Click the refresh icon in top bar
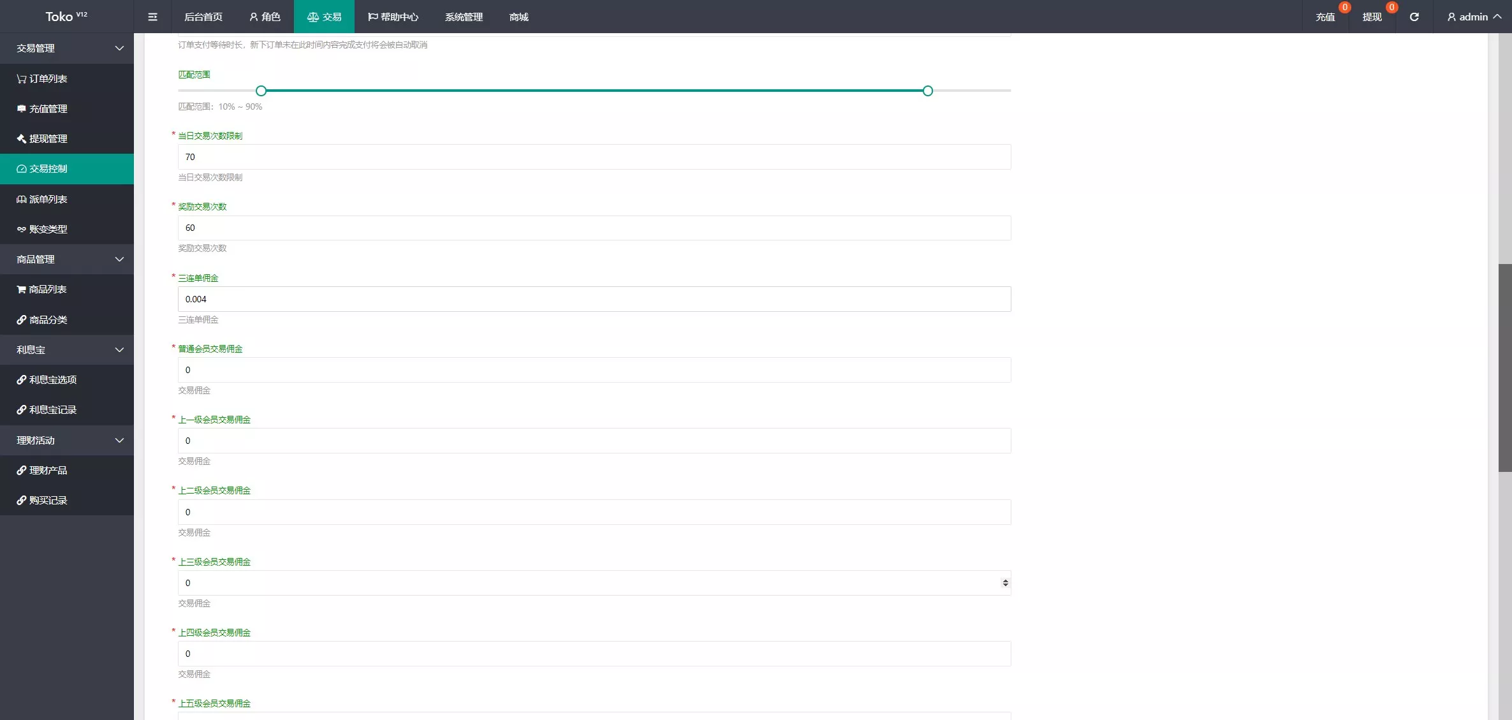Viewport: 1512px width, 720px height. [1414, 17]
